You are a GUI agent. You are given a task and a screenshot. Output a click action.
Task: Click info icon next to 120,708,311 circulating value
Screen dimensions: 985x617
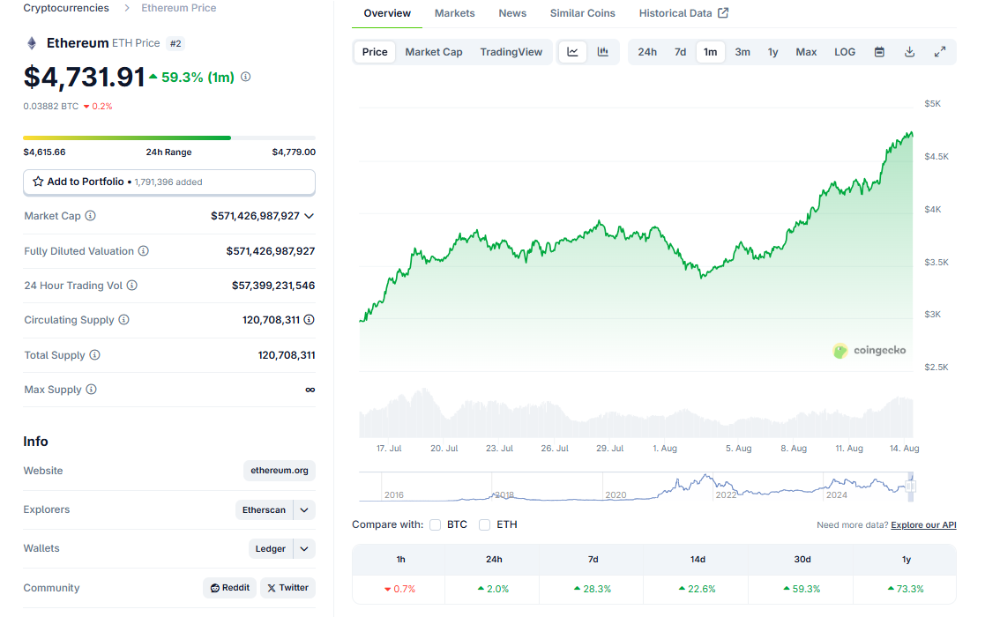(309, 320)
